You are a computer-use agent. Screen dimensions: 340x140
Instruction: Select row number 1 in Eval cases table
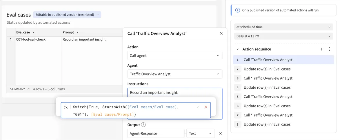click(11, 40)
